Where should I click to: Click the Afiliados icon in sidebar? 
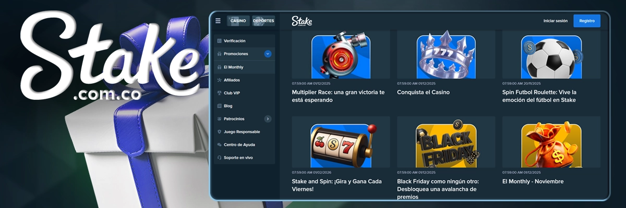pyautogui.click(x=219, y=80)
